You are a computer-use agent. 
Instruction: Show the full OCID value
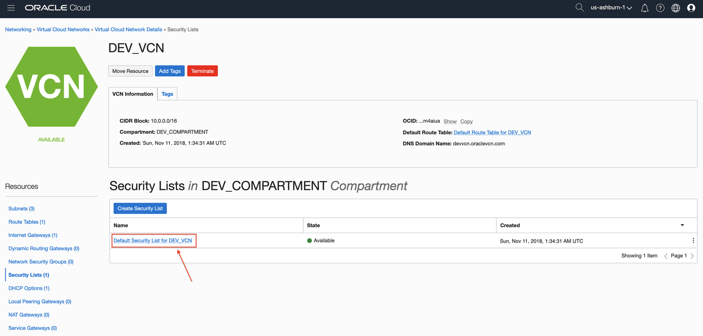pyautogui.click(x=450, y=121)
